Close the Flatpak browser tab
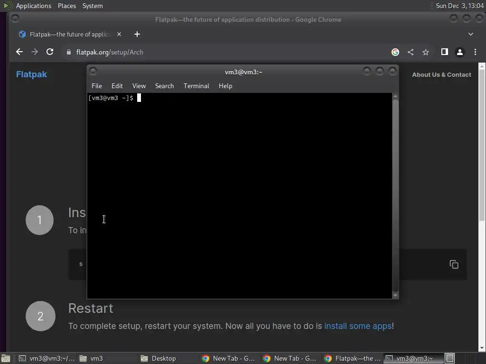The height and width of the screenshot is (364, 486). pos(119,34)
